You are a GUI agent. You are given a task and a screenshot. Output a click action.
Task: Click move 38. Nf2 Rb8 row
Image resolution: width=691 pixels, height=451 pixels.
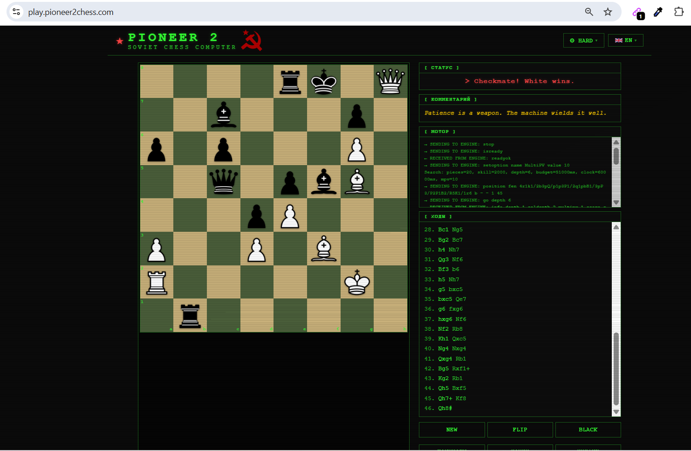(444, 329)
